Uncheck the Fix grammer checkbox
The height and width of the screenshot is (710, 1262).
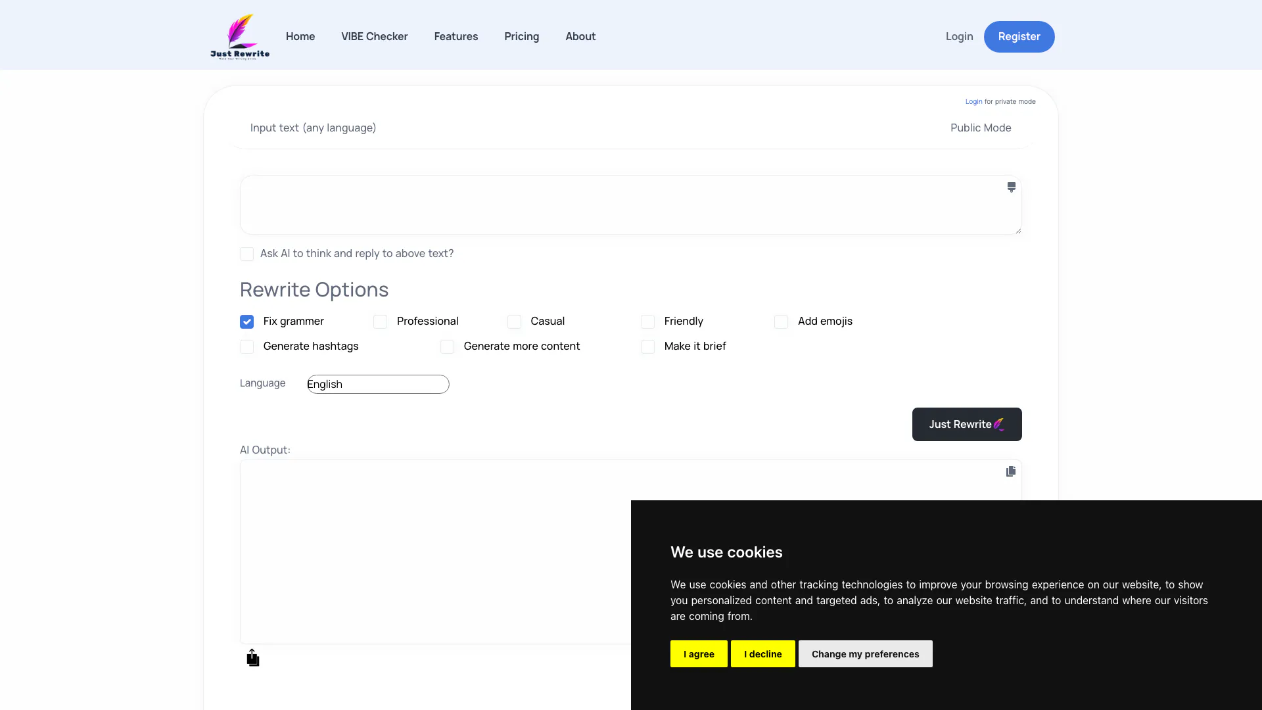click(x=246, y=321)
